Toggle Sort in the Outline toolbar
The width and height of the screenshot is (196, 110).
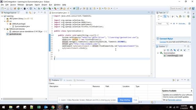click(171, 50)
